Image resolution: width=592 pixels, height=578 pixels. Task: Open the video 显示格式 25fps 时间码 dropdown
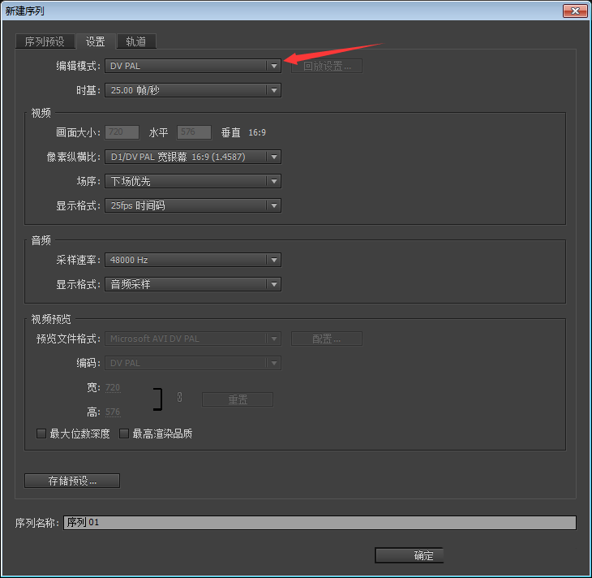[x=192, y=205]
